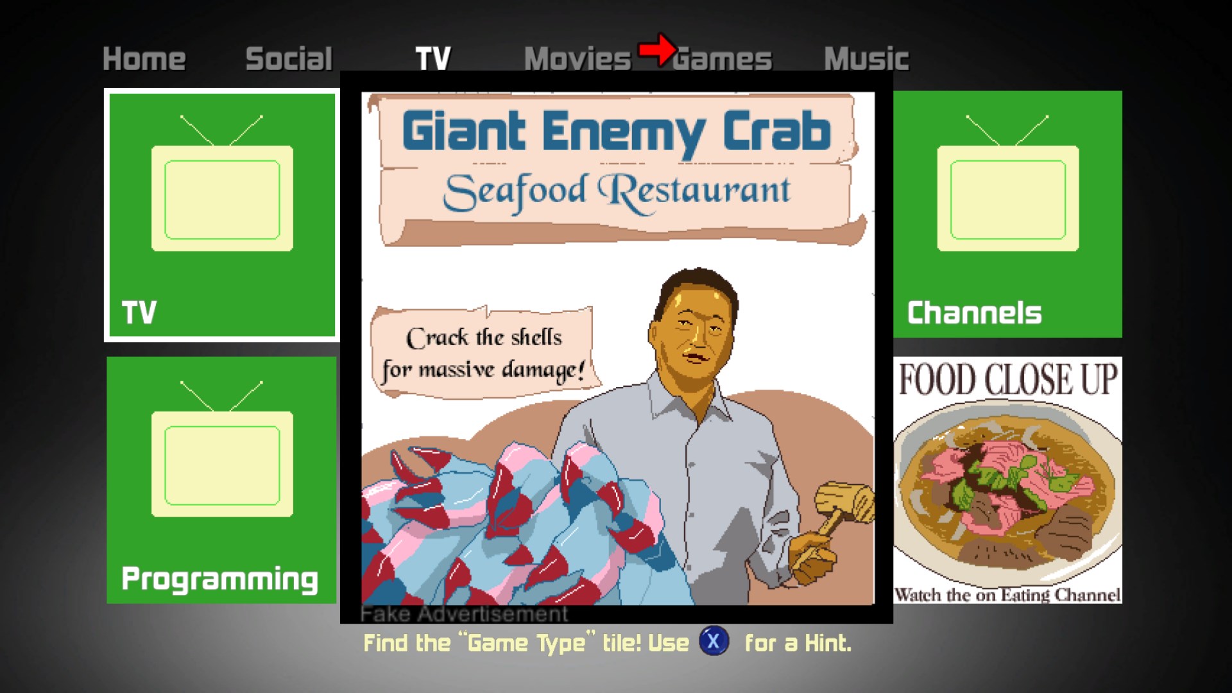1232x693 pixels.
Task: Click the 'Crack the shells' speech banner
Action: (x=484, y=353)
